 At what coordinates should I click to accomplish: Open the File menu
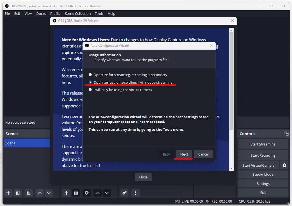[x=7, y=14]
